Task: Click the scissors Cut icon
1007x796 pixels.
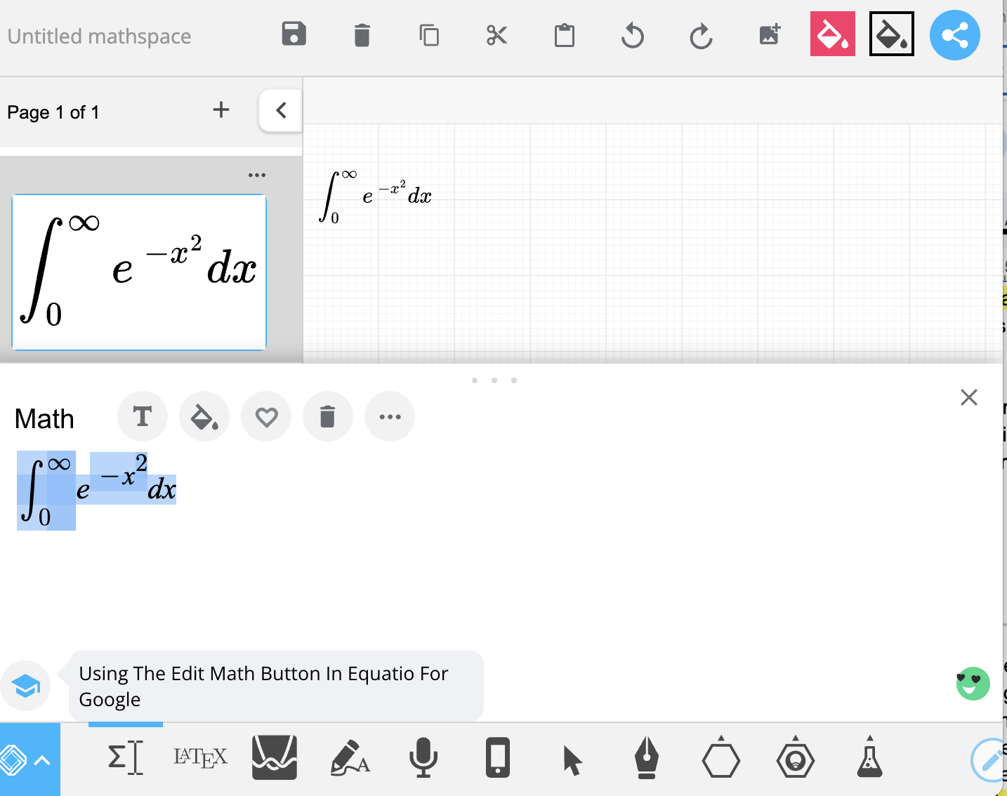Action: [496, 35]
